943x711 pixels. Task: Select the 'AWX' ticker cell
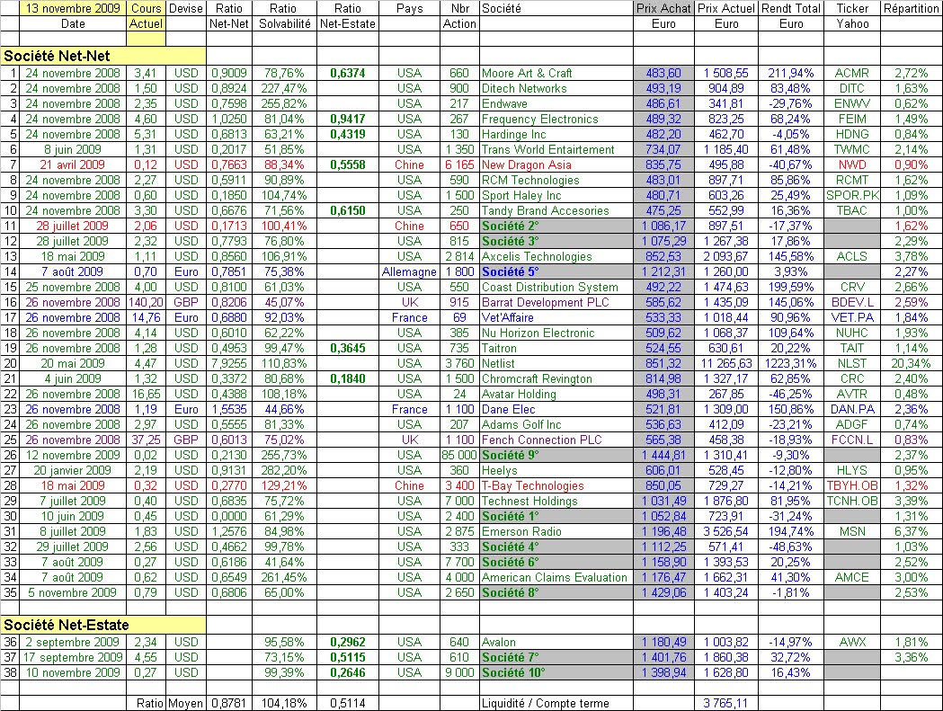click(851, 642)
